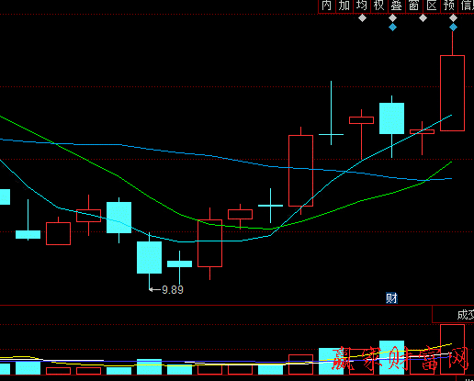Toggle the 均 moving average button
This screenshot has height=381, width=474.
click(362, 6)
